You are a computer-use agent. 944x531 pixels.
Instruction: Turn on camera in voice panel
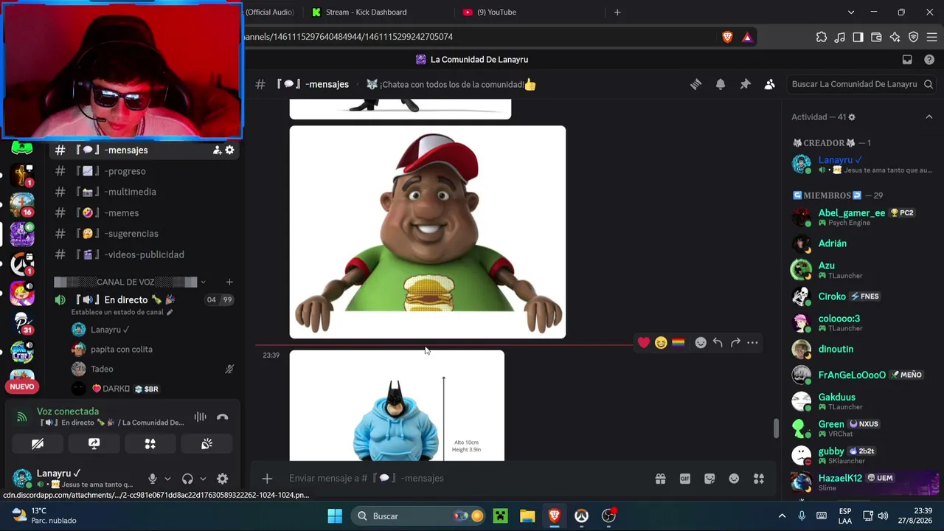click(37, 443)
